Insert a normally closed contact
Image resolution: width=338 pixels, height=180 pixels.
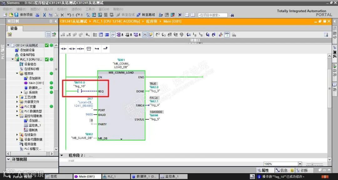tap(72, 49)
